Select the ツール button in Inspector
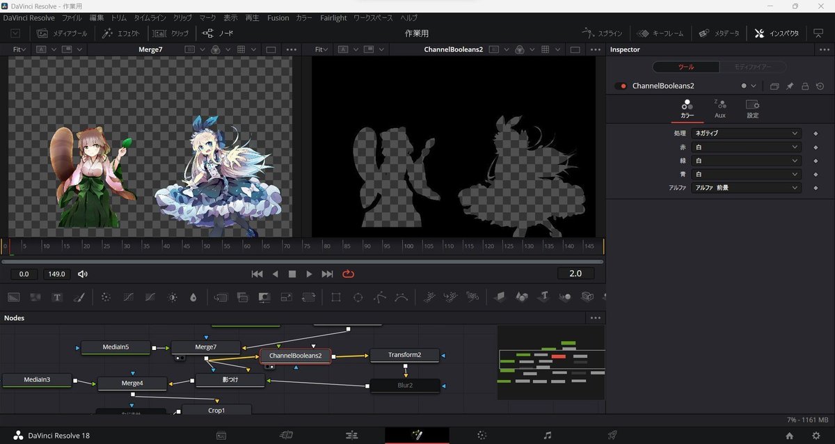This screenshot has height=444, width=835. tap(686, 67)
